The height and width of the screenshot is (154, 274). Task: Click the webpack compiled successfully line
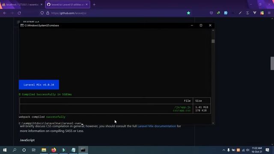tap(42, 117)
